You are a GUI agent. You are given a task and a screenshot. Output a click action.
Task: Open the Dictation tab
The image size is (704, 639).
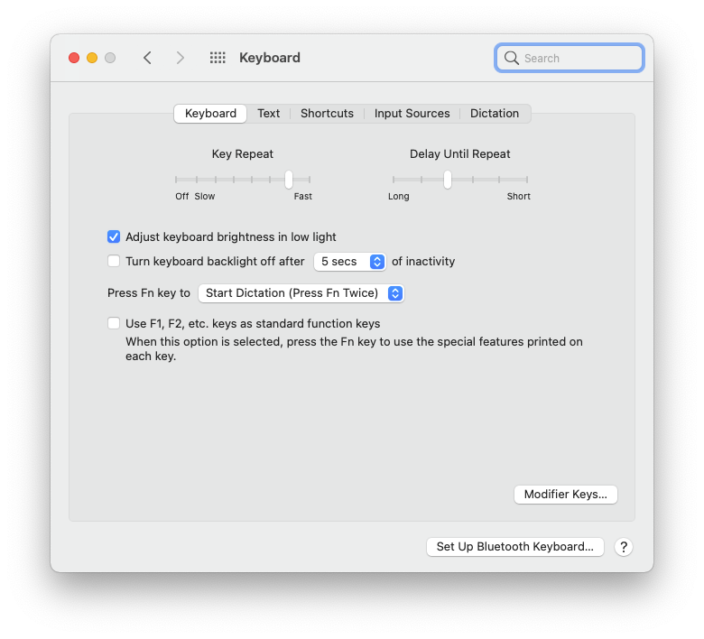pyautogui.click(x=495, y=114)
